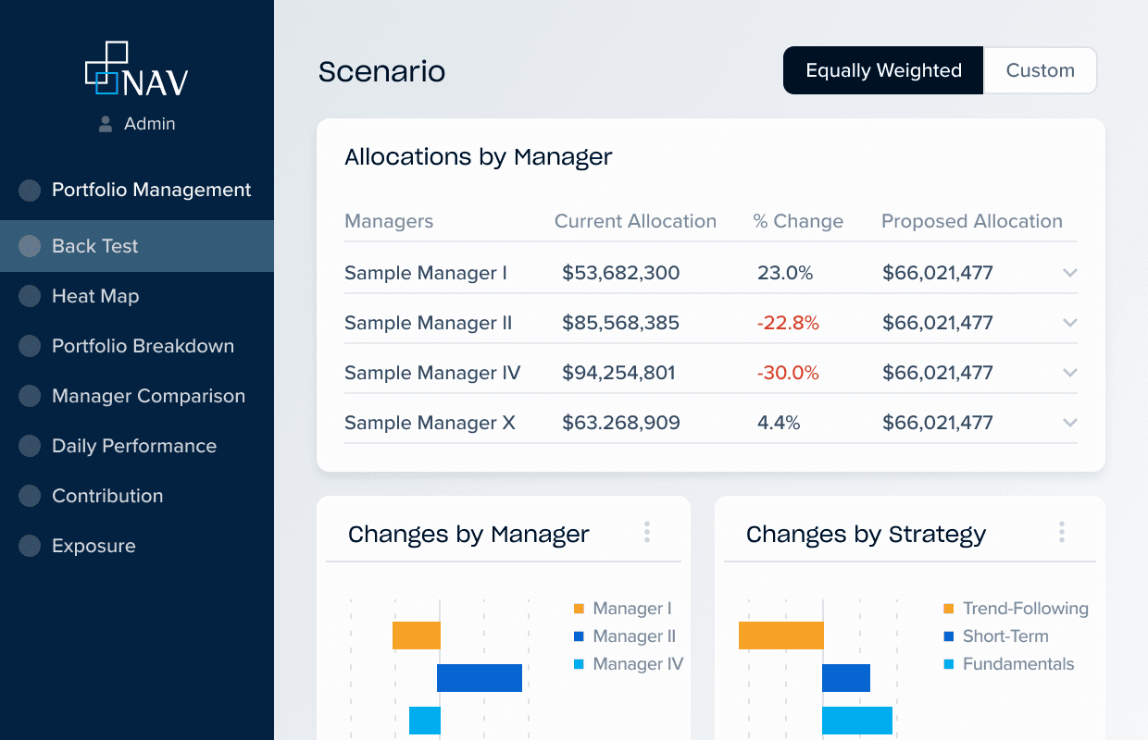Viewport: 1148px width, 740px height.
Task: Open the Changes by Strategy options menu
Action: (1062, 532)
